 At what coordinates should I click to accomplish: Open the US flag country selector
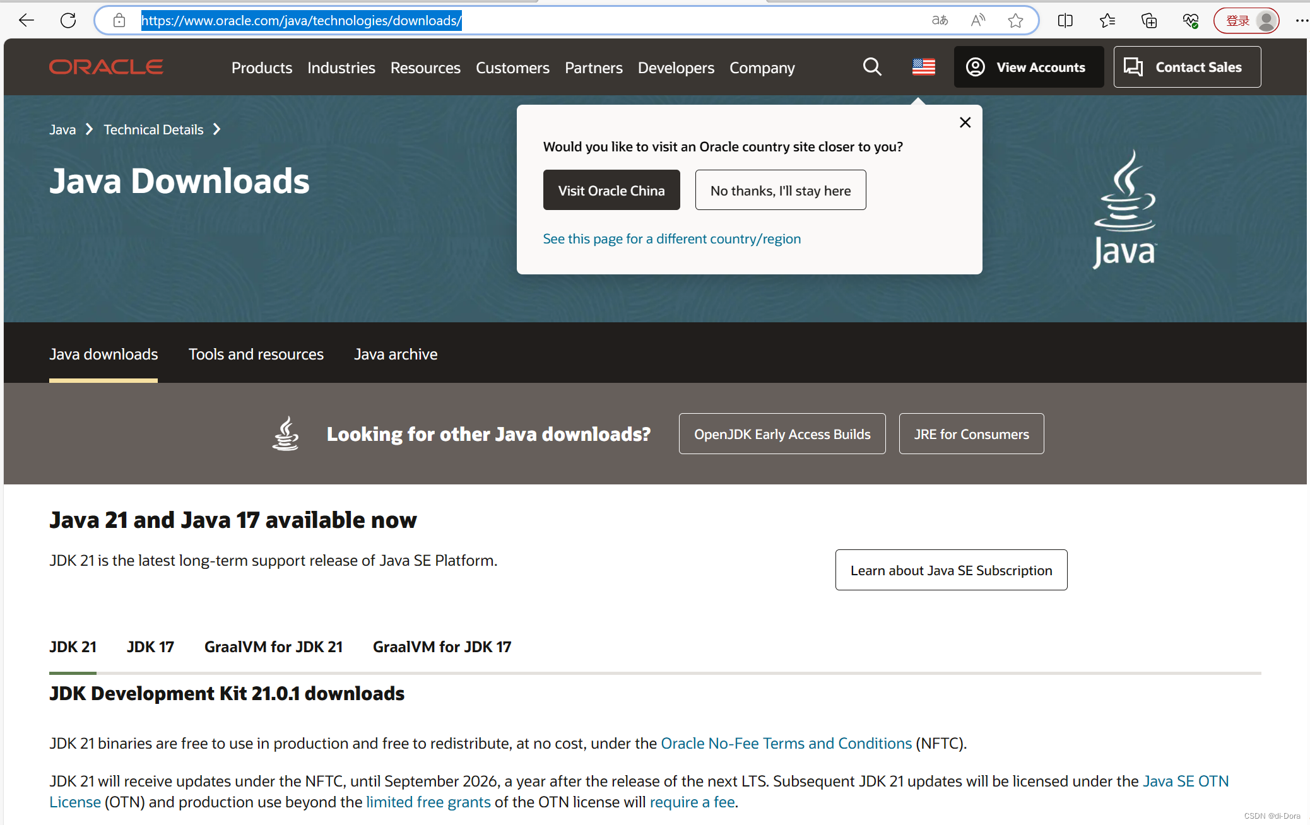click(923, 67)
